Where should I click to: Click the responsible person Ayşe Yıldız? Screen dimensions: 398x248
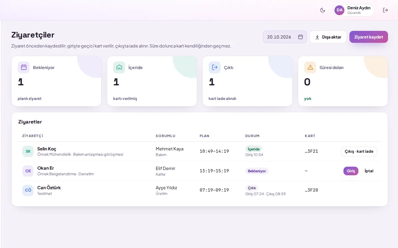(x=166, y=188)
